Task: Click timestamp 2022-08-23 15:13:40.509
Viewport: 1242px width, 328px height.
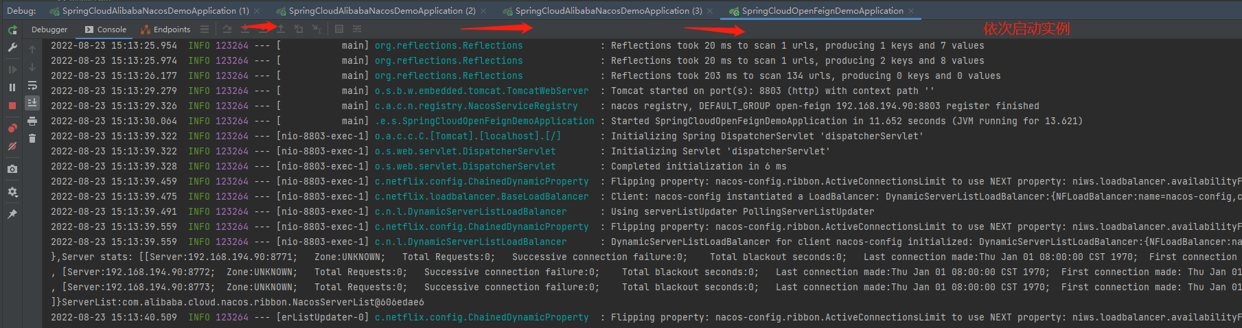Action: pos(114,317)
